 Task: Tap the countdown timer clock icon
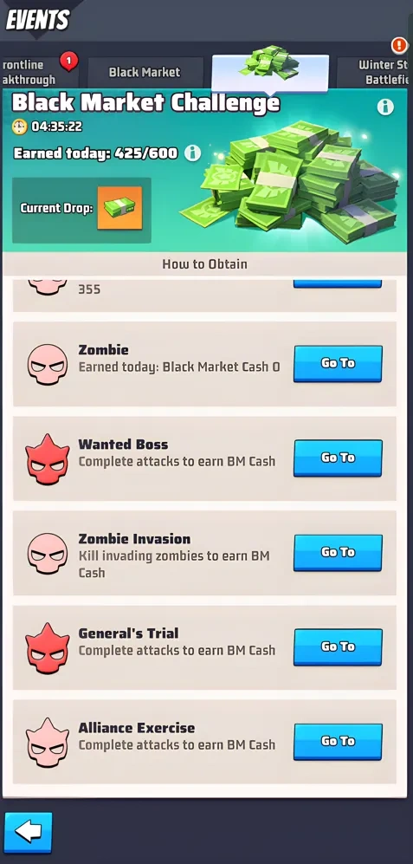pos(19,127)
